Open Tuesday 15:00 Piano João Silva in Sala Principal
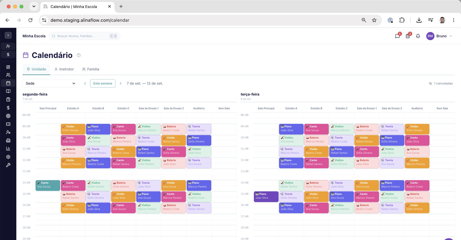This screenshot has height=240, width=461. pyautogui.click(x=266, y=197)
